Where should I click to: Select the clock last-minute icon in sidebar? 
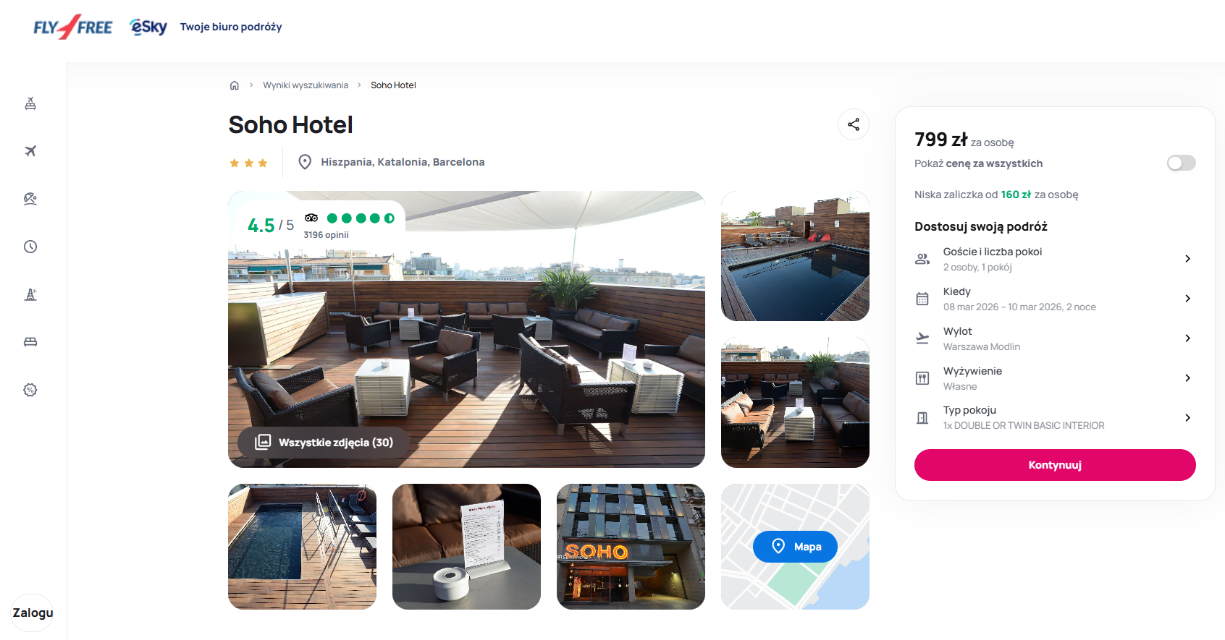pos(30,247)
